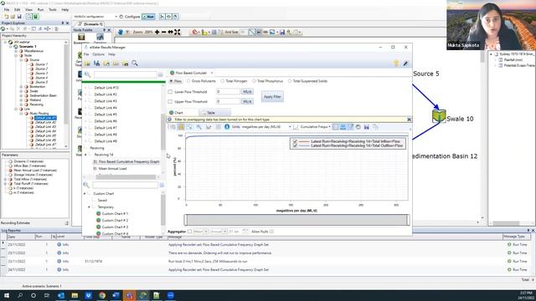Click the chart range slider bar below chart
The height and width of the screenshot is (301, 536).
296,220
